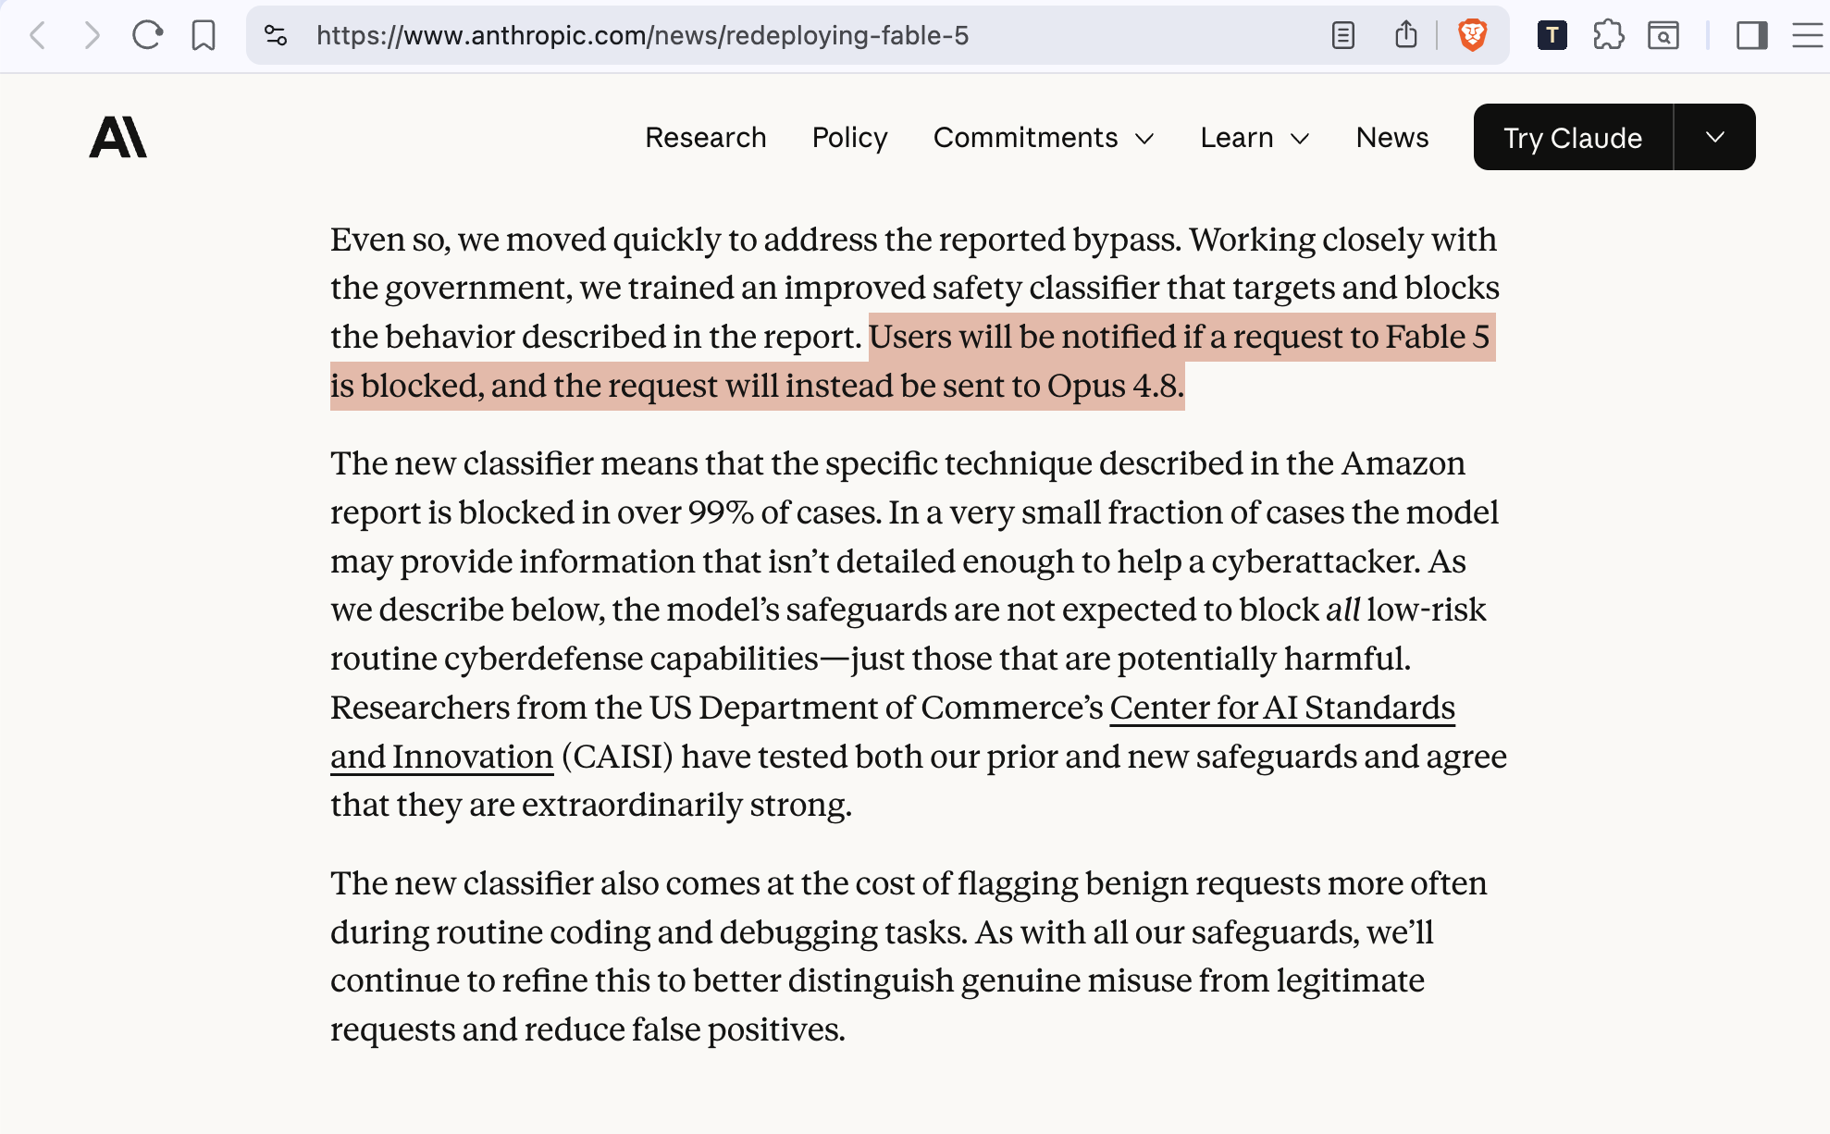
Task: Click the dark T extension icon
Action: [x=1552, y=35]
